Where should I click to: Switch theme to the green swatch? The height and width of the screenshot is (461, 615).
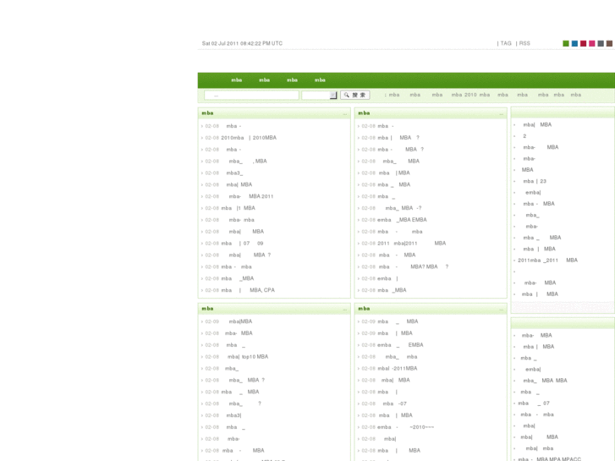pyautogui.click(x=566, y=43)
